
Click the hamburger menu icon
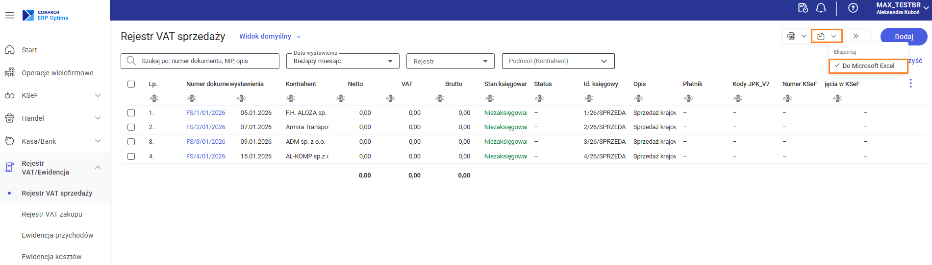(9, 15)
